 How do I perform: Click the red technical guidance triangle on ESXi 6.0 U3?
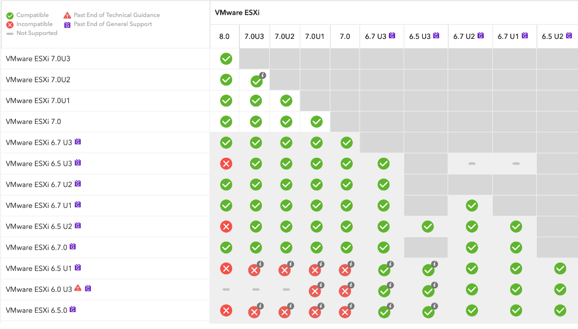click(x=78, y=288)
